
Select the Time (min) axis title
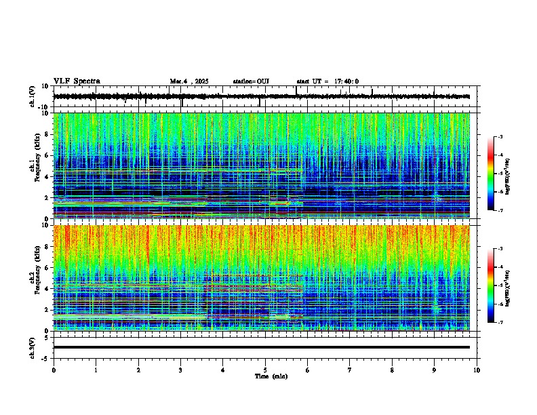coord(271,376)
